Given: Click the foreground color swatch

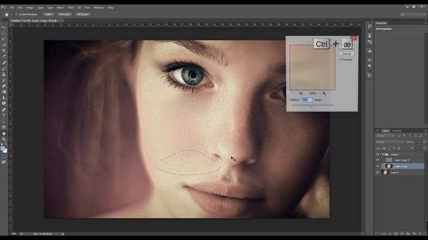Looking at the screenshot, I should tap(3, 149).
